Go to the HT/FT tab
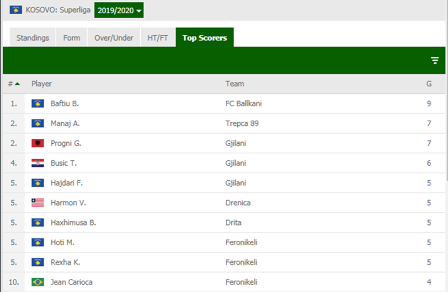Image resolution: width=448 pixels, height=292 pixels. point(158,38)
